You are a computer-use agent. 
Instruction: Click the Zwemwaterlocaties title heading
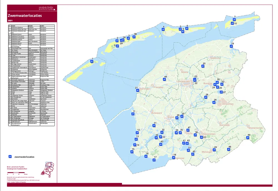[25, 16]
